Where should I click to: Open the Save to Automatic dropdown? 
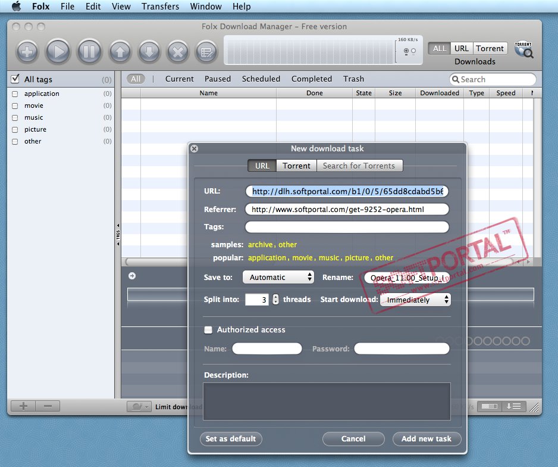click(x=278, y=277)
